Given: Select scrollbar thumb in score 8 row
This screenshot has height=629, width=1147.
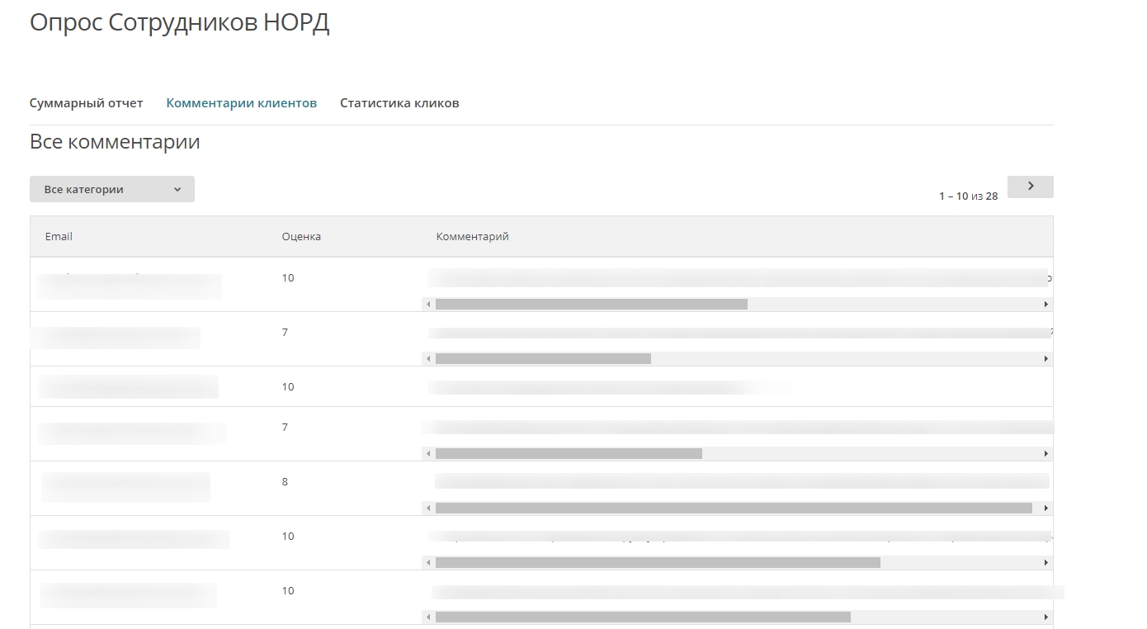Looking at the screenshot, I should click(x=734, y=508).
